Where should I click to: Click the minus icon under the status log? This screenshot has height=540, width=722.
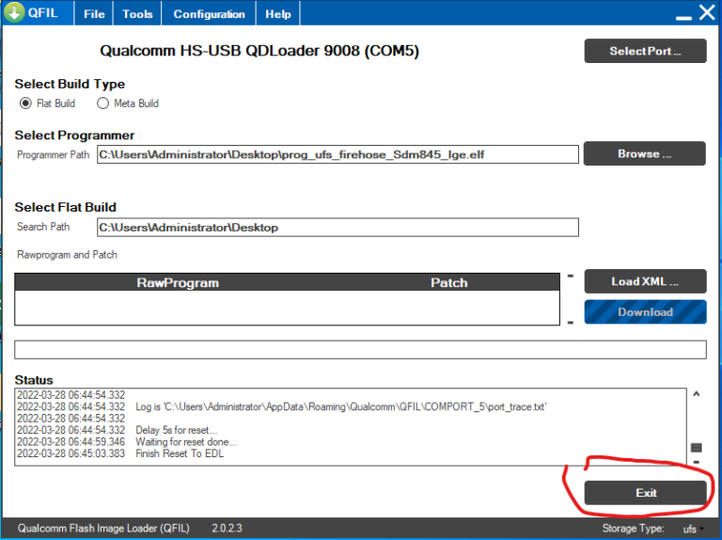click(x=696, y=462)
